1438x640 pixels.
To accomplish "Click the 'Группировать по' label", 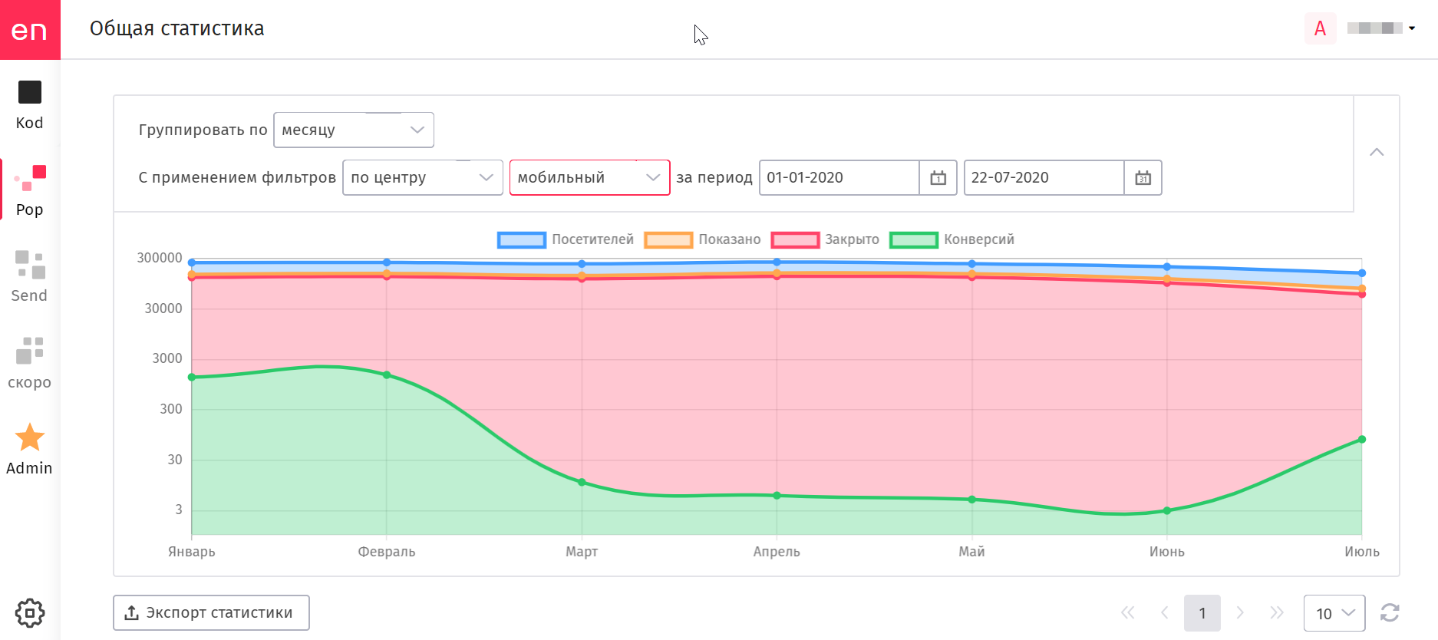I will [x=203, y=130].
